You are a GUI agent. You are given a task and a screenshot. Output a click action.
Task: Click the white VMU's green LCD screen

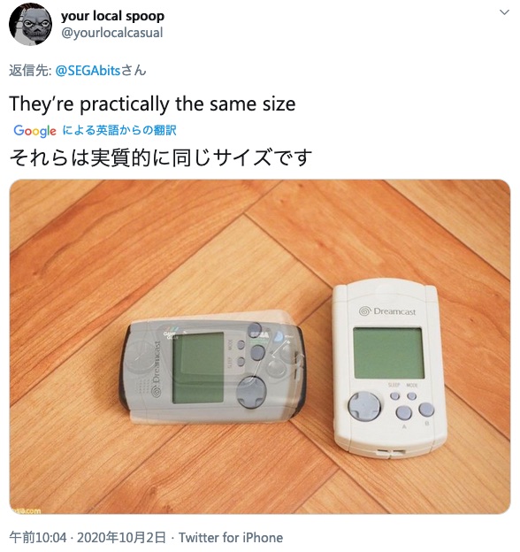point(388,353)
